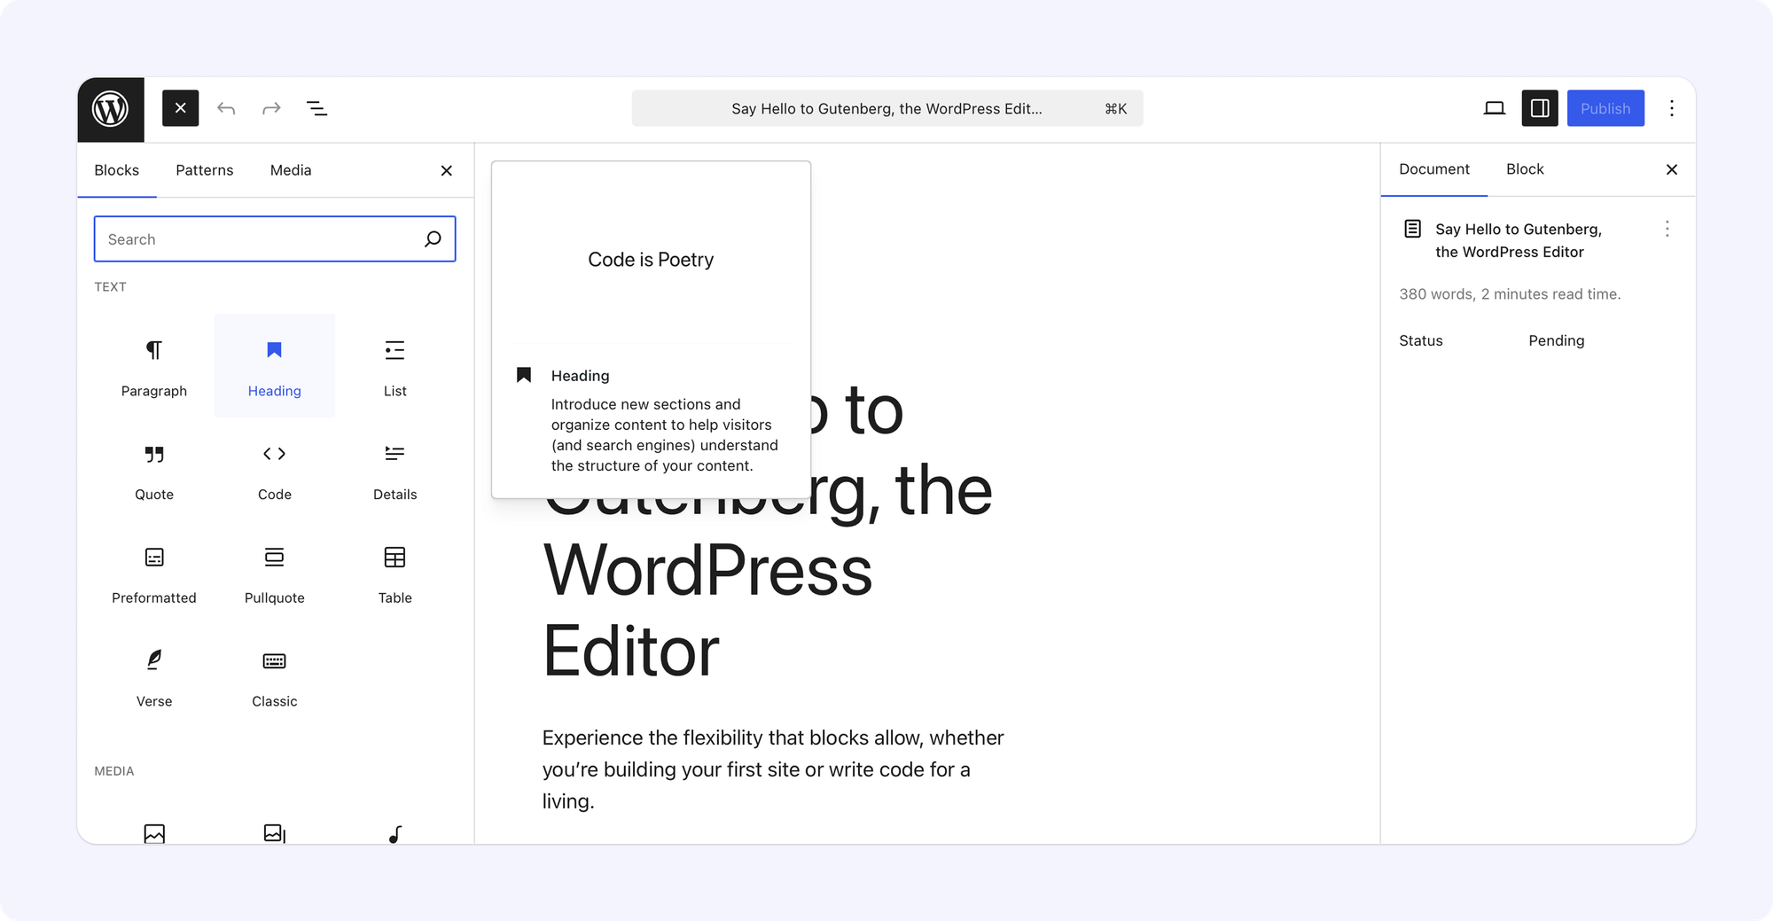1773x921 pixels.
Task: Click the search magnifier icon
Action: click(433, 239)
